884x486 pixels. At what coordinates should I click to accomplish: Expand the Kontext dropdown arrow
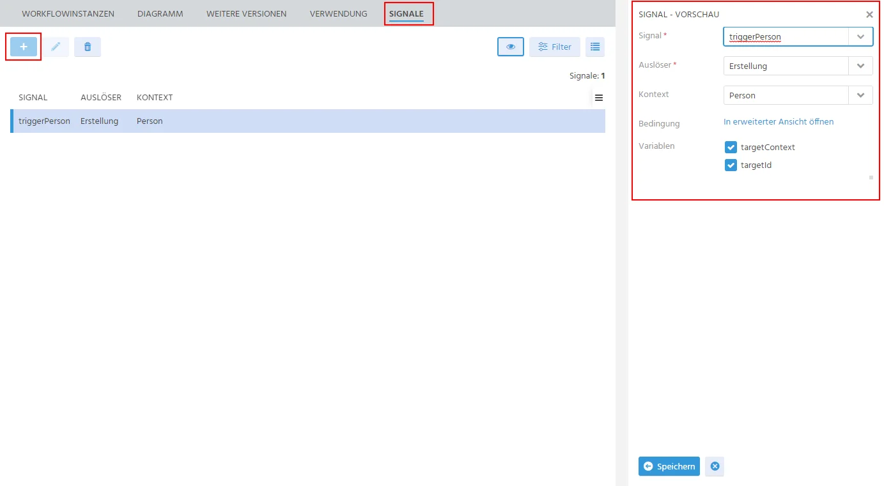coord(860,95)
